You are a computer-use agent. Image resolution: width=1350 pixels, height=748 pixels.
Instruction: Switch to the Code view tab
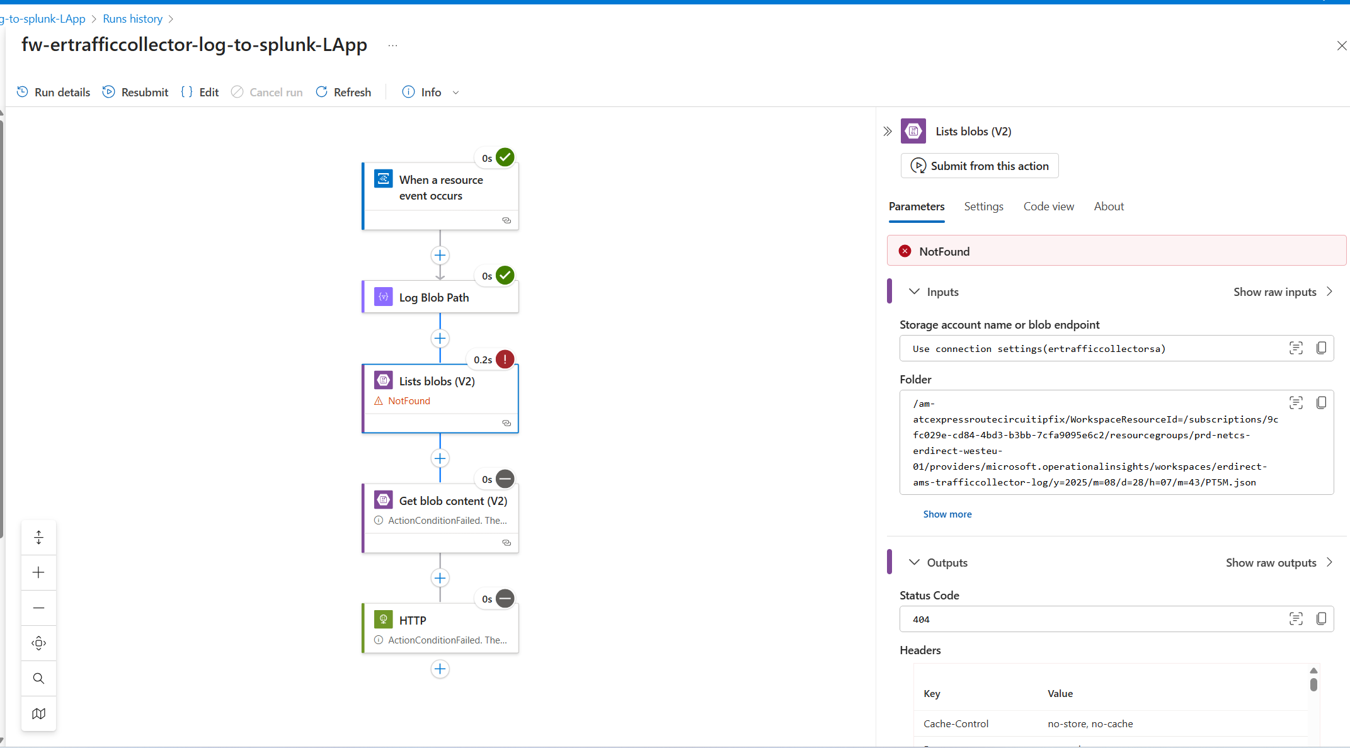coord(1048,207)
